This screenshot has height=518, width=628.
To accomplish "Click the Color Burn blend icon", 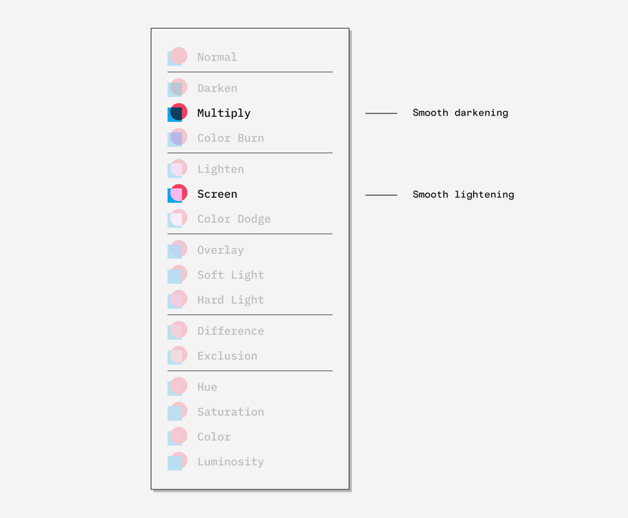I will [178, 138].
